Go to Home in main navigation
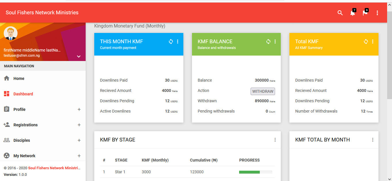 click(x=19, y=78)
